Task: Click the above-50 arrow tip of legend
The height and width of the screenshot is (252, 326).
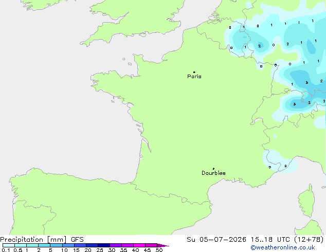Action: point(163,245)
